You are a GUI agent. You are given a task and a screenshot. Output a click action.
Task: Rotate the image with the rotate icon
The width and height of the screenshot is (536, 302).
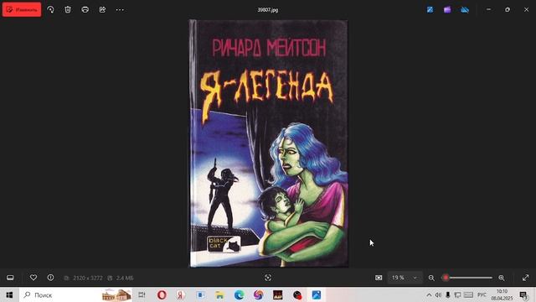50,9
